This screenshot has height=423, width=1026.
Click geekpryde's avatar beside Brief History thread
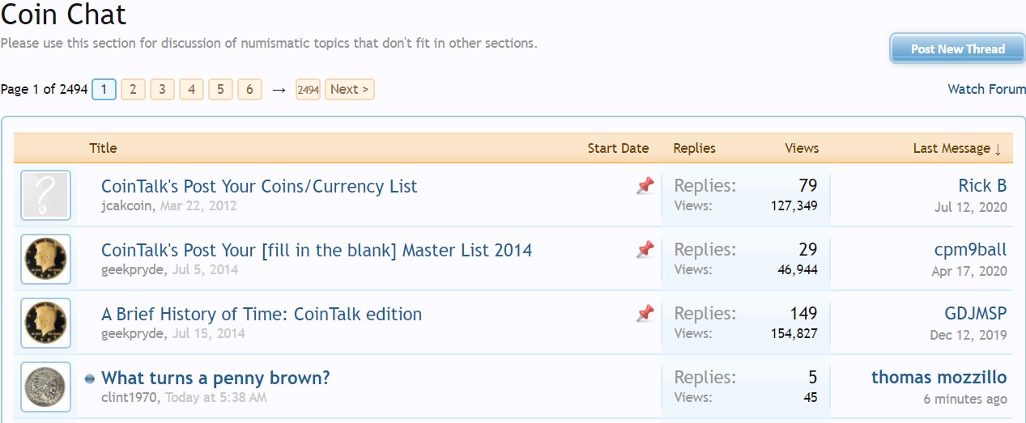tap(45, 324)
